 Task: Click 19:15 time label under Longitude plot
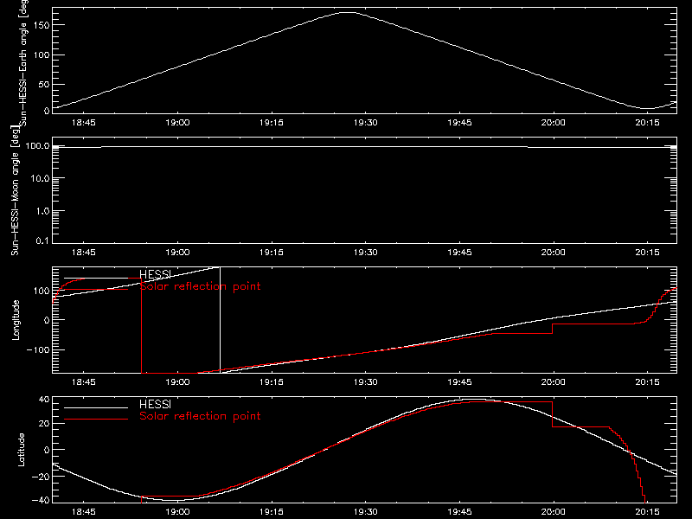coord(272,382)
